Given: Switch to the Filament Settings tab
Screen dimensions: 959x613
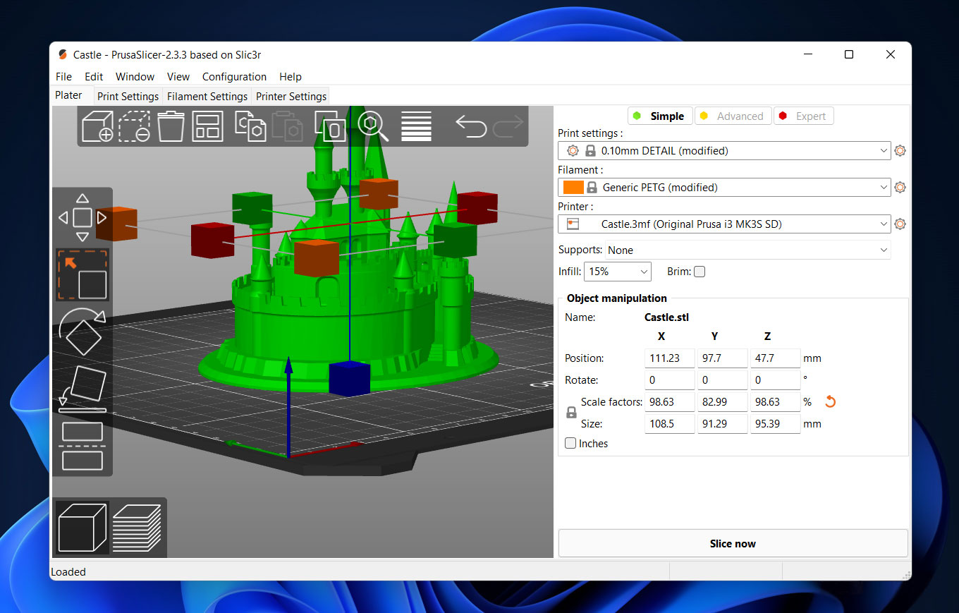Looking at the screenshot, I should pyautogui.click(x=207, y=97).
